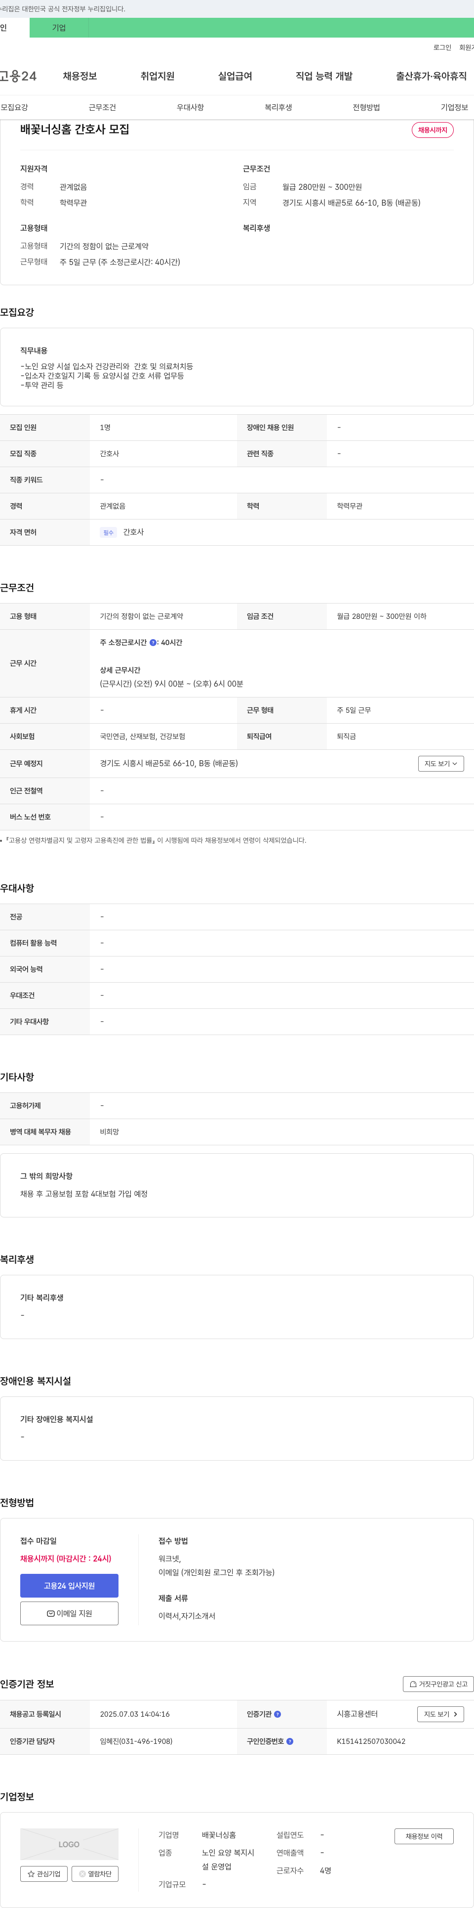Image resolution: width=474 pixels, height=1908 pixels.
Task: Open 채용정보 이력 for the company
Action: (x=424, y=1836)
